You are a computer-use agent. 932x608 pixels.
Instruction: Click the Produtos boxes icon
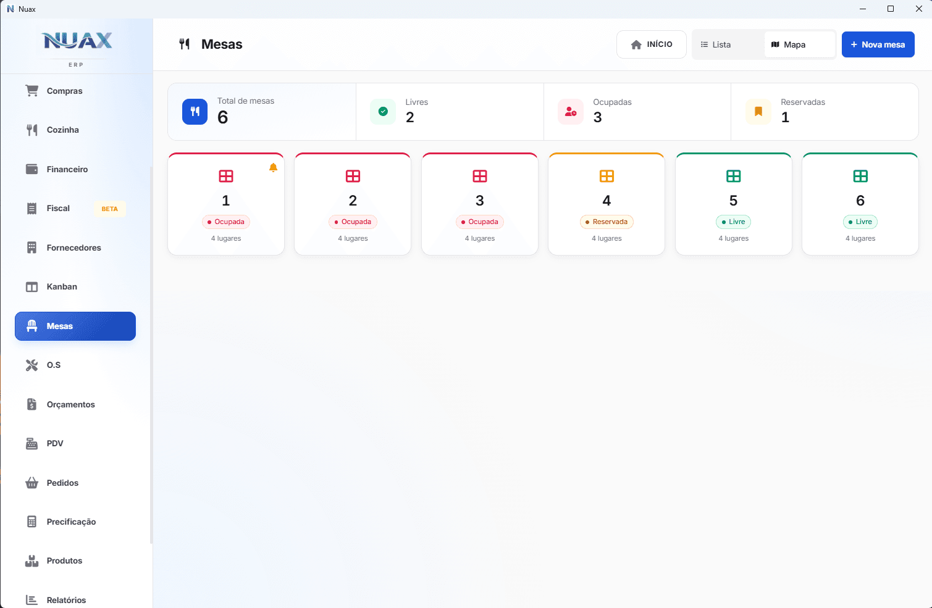[31, 561]
